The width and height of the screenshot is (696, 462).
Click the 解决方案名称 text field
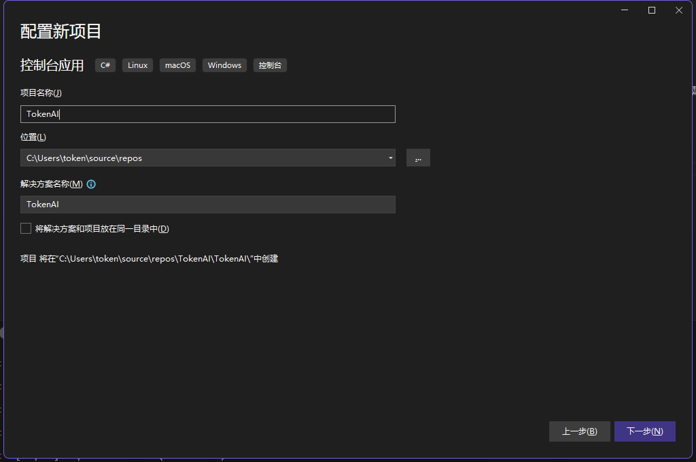coord(207,205)
